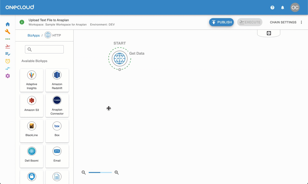Select the Adaptive Insights BizApp
308x184 pixels.
point(31,80)
